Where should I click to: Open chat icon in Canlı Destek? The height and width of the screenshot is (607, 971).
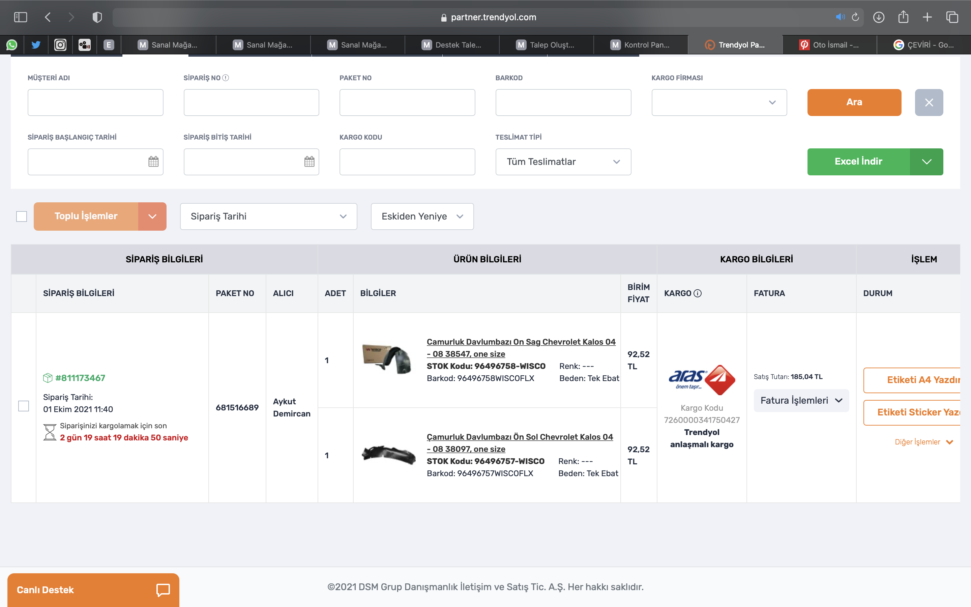tap(163, 590)
